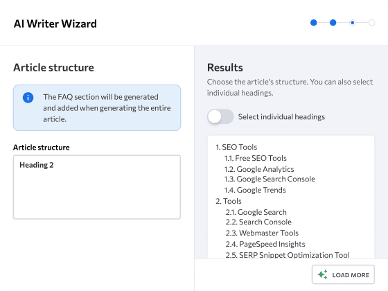The height and width of the screenshot is (291, 388).
Task: Pick the '2.2. Search Console' subheading
Action: (258, 222)
